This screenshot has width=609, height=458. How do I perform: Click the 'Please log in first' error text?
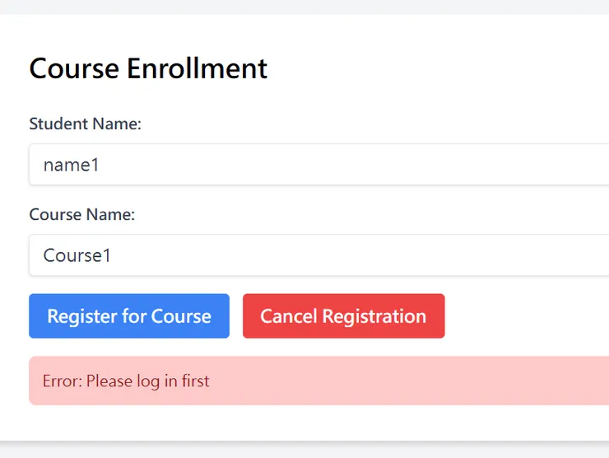pyautogui.click(x=148, y=381)
